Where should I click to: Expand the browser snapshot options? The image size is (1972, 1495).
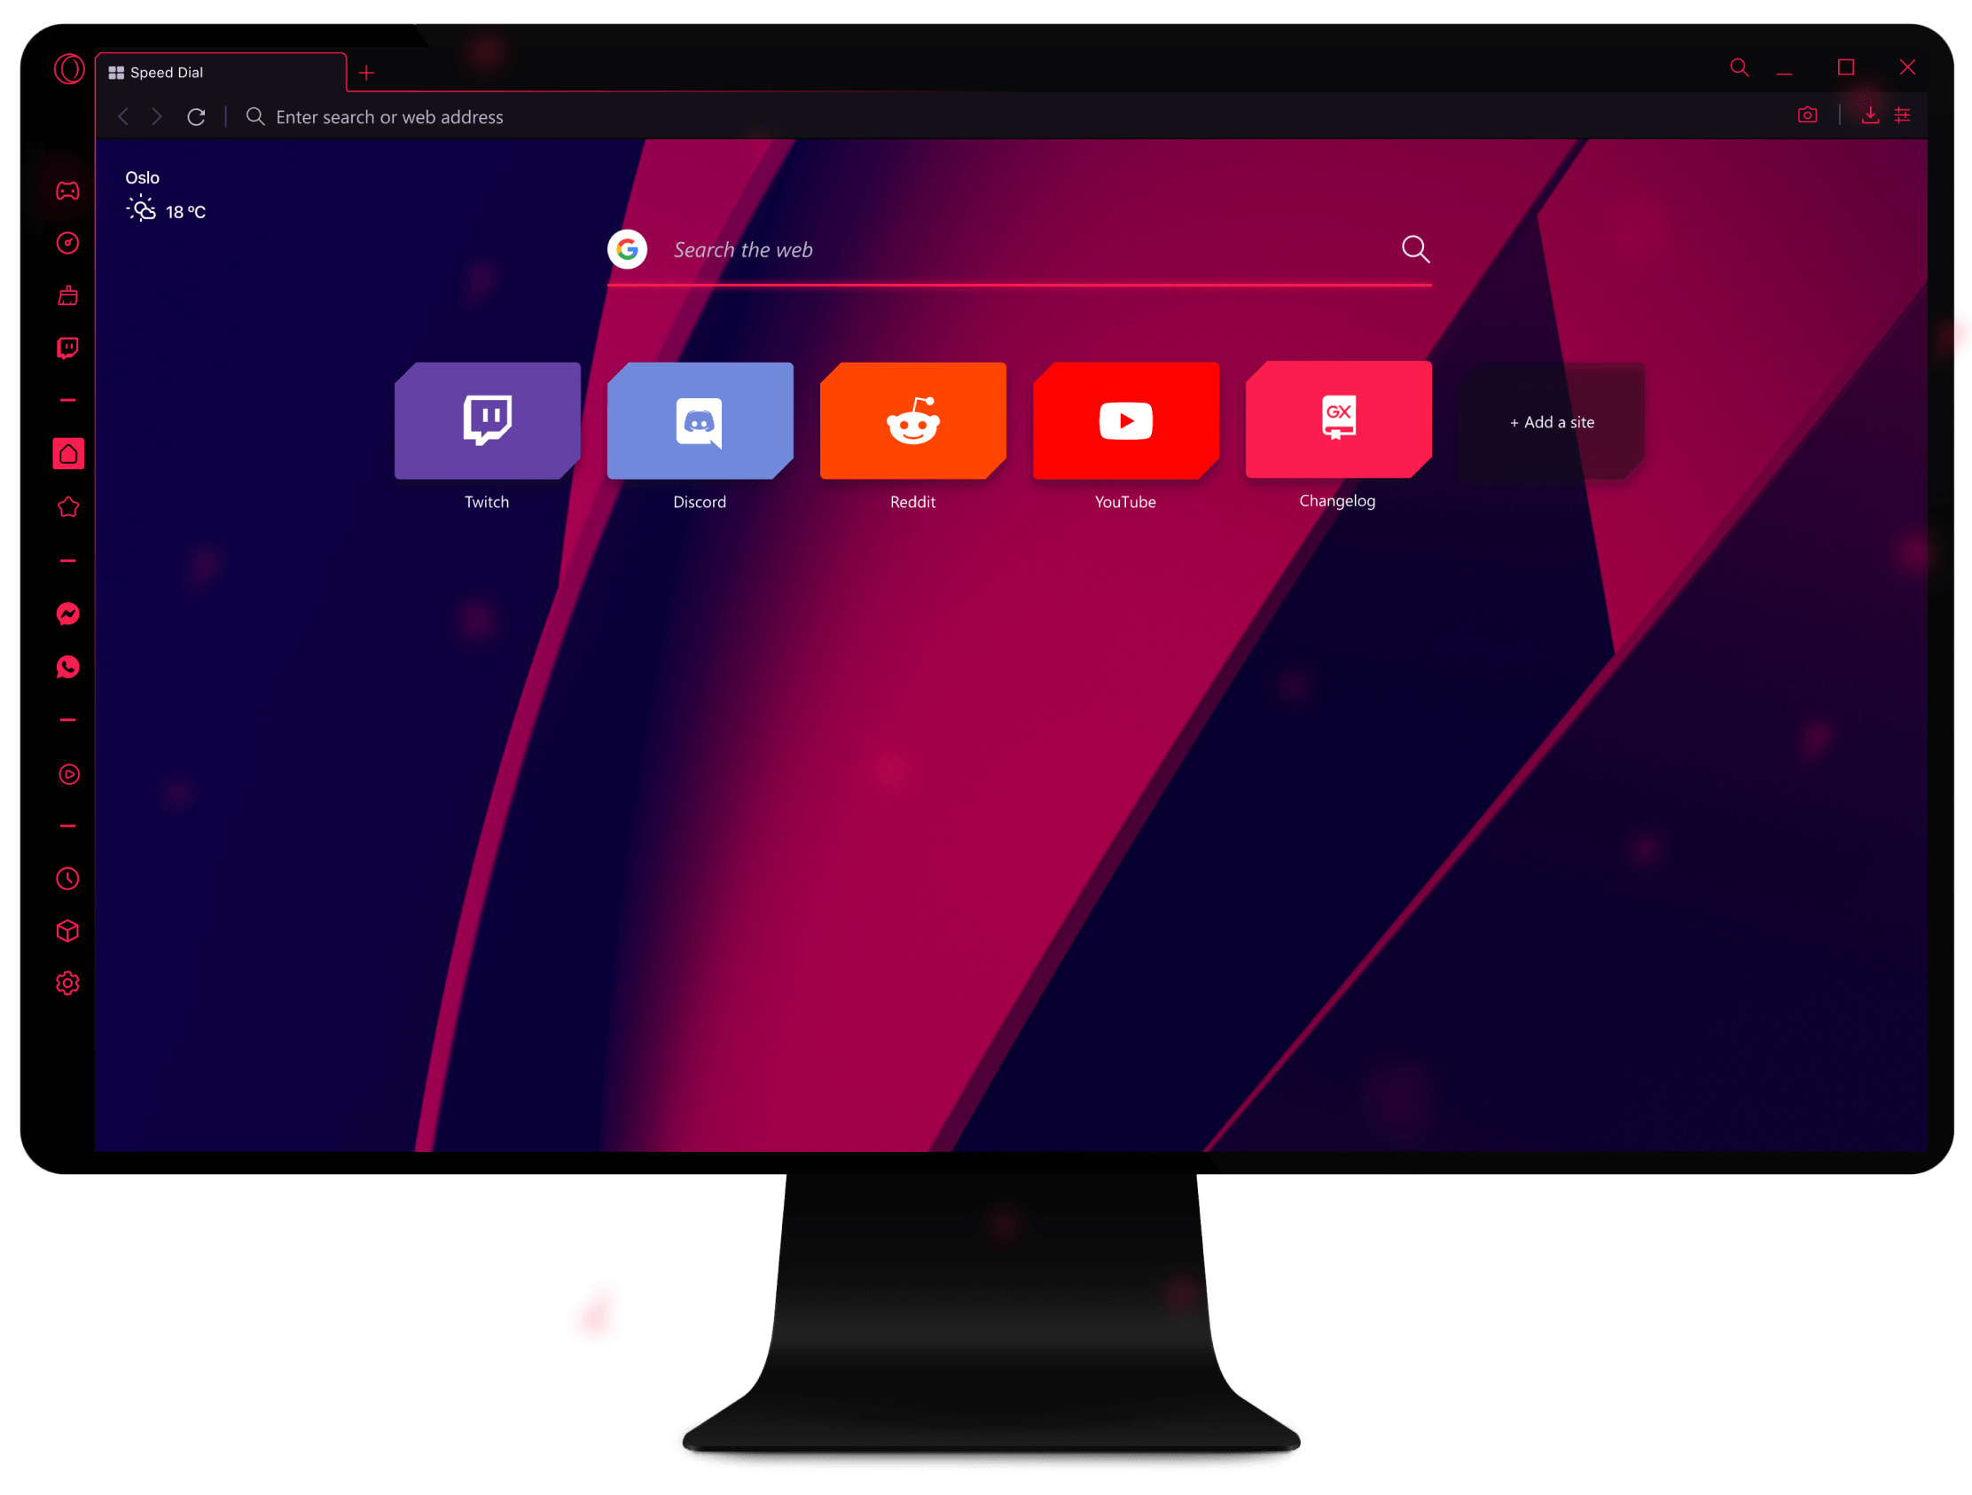1811,116
